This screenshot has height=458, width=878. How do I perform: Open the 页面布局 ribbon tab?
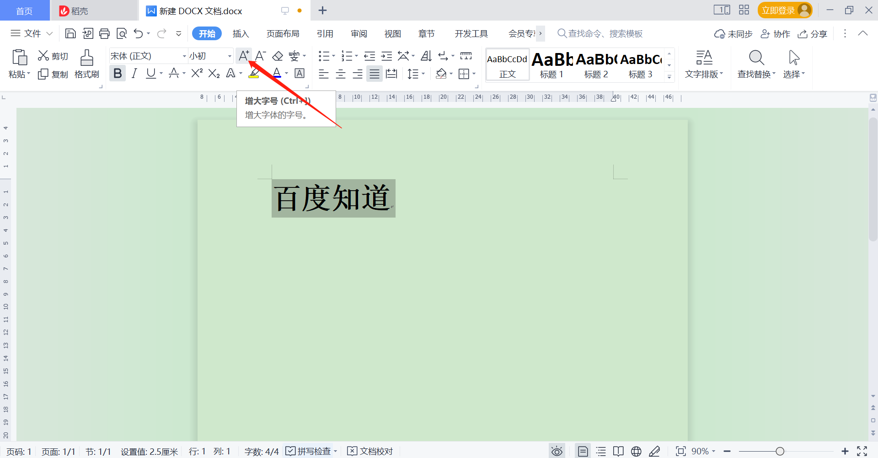click(283, 34)
